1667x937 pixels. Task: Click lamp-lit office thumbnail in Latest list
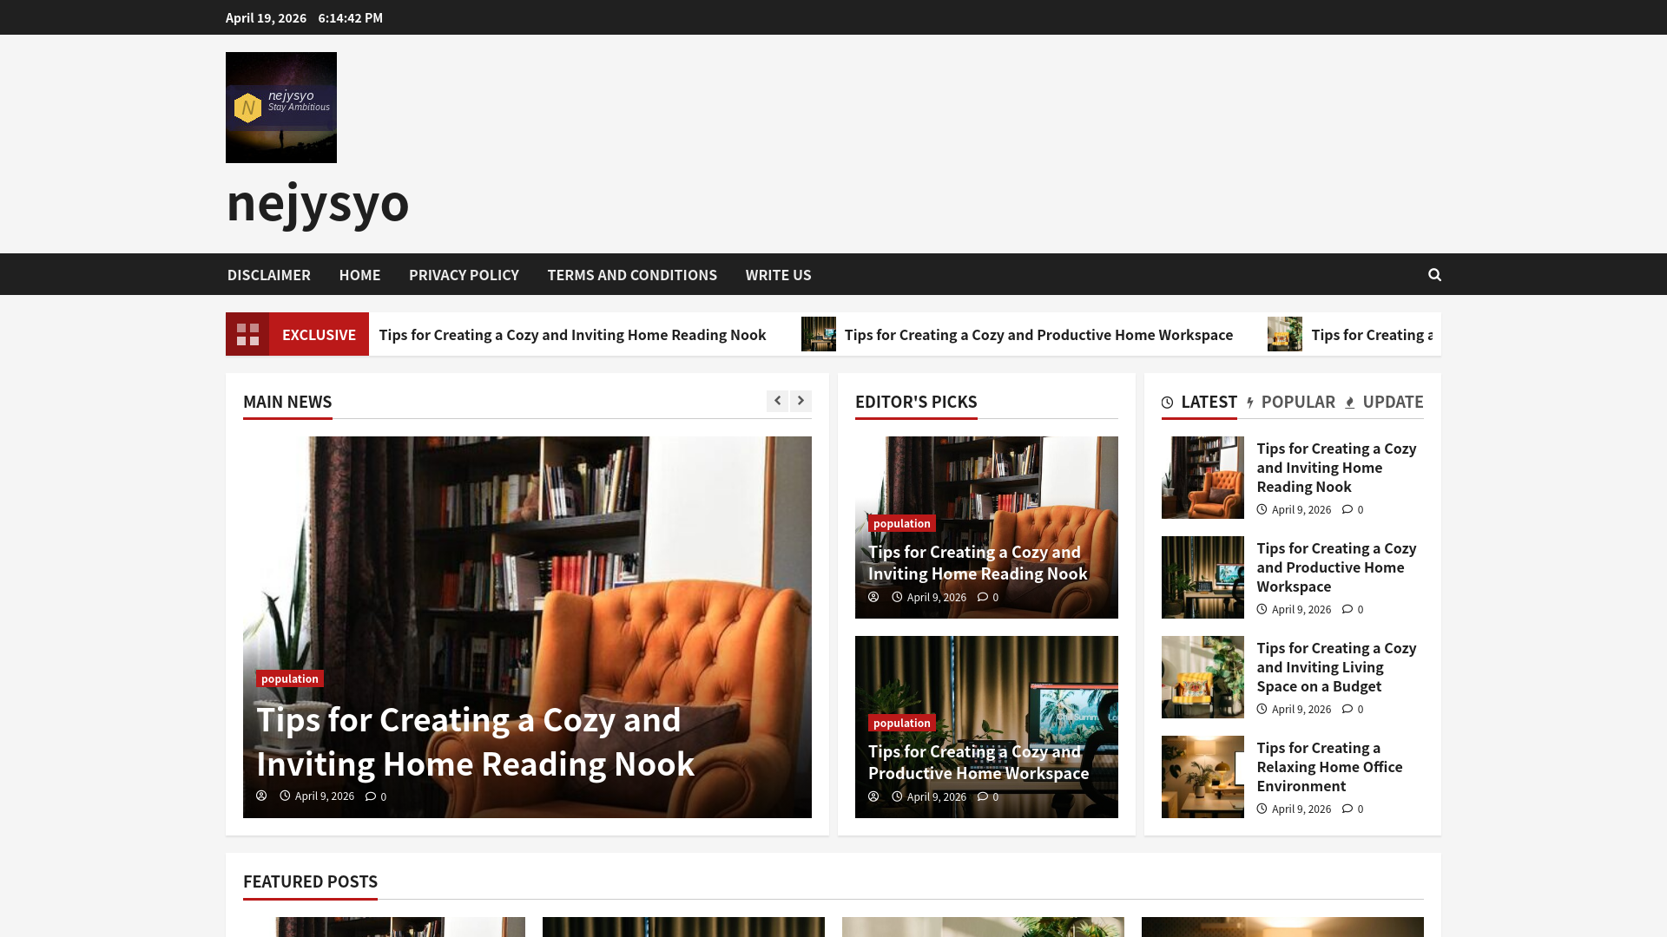(1202, 776)
